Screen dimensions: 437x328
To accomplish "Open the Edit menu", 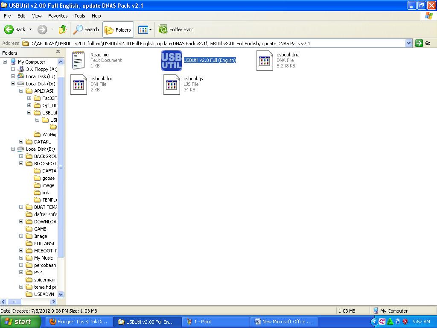I will [x=21, y=16].
